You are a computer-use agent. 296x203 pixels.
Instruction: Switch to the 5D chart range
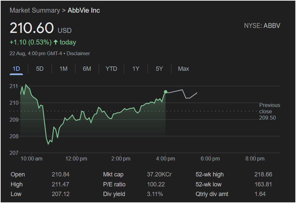pos(40,69)
